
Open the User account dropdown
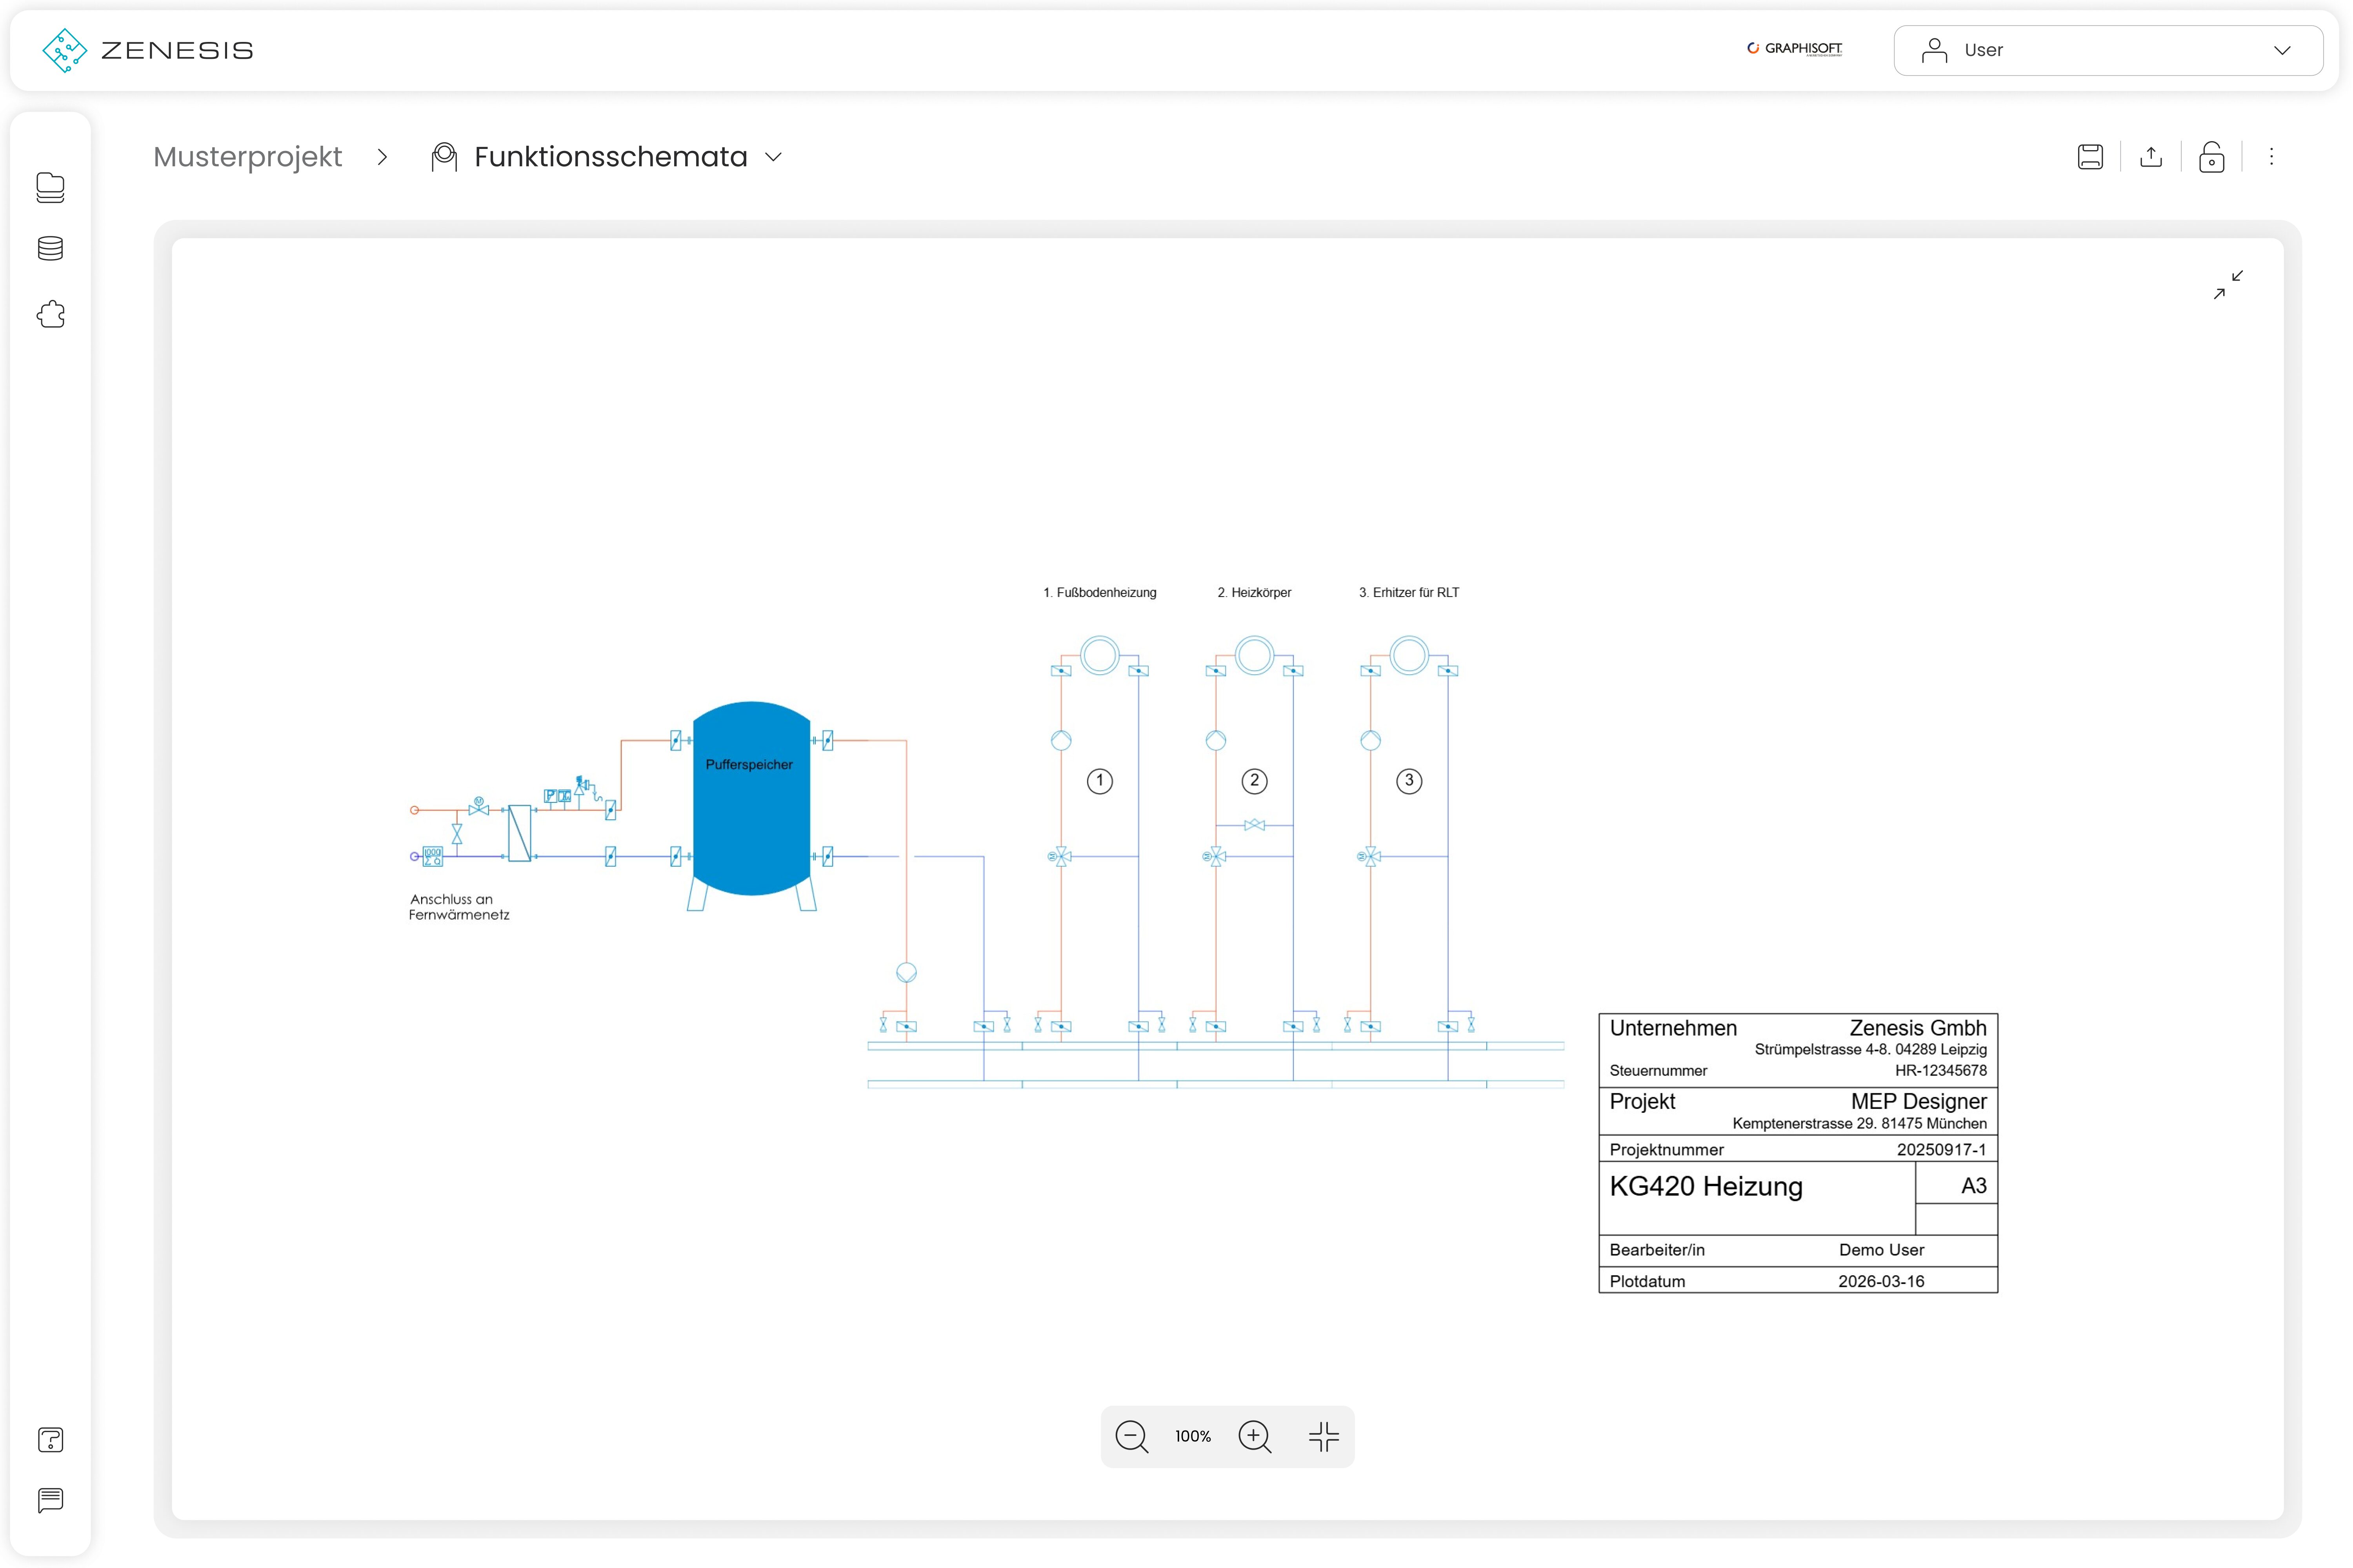click(x=2108, y=50)
